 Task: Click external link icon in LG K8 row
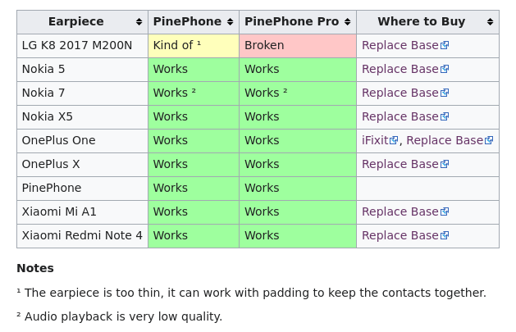coord(445,46)
